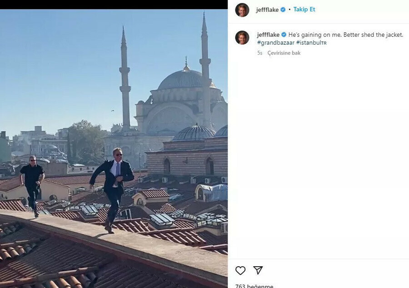This screenshot has height=288, width=409.
Task: Show the translation via Çevirisine bak
Action: point(284,53)
